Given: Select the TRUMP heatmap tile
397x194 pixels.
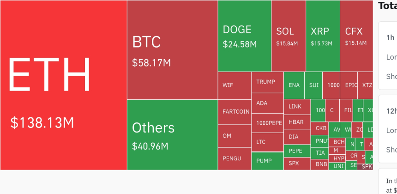Looking at the screenshot, I should click(267, 82).
